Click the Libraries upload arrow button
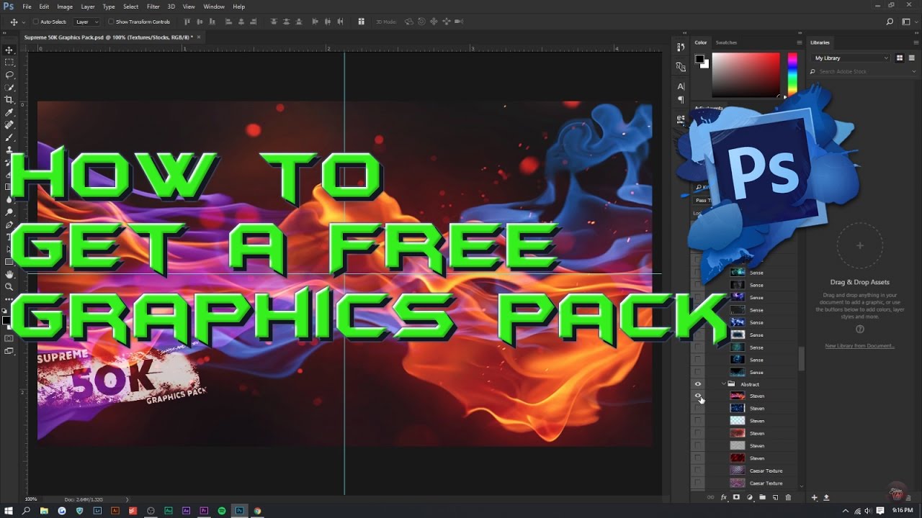The width and height of the screenshot is (922, 518). click(826, 497)
